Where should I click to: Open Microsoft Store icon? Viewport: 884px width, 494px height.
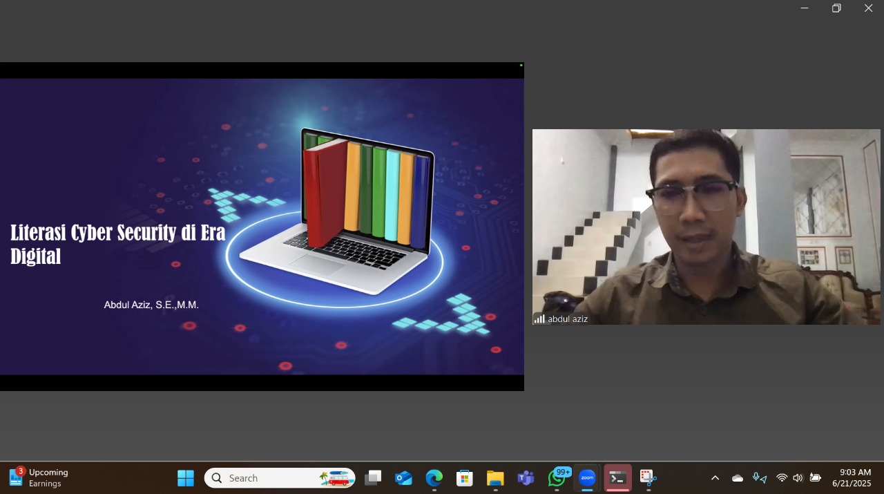pyautogui.click(x=465, y=477)
